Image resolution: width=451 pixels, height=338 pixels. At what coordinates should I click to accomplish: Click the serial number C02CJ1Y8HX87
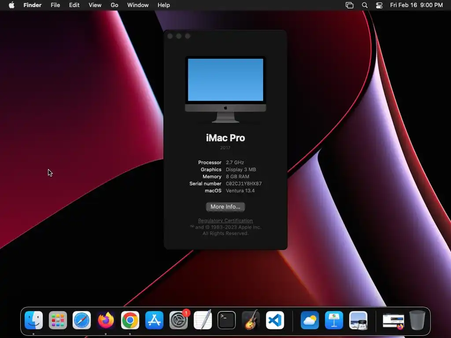pyautogui.click(x=244, y=184)
